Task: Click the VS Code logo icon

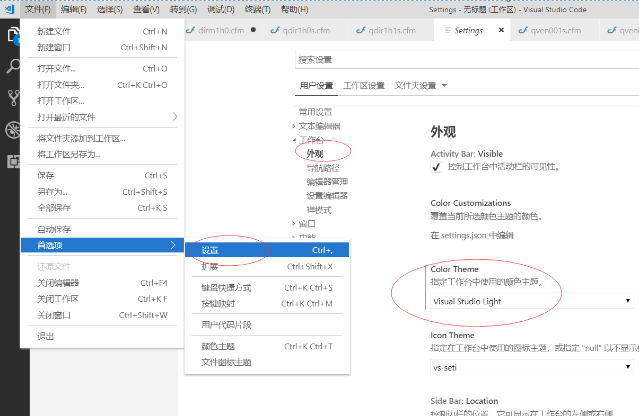Action: 9,9
